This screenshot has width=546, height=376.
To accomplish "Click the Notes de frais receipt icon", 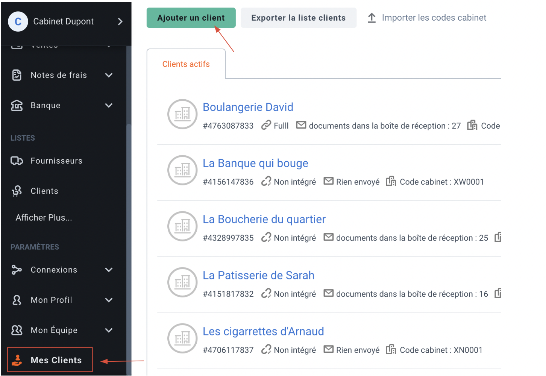I will click(17, 75).
